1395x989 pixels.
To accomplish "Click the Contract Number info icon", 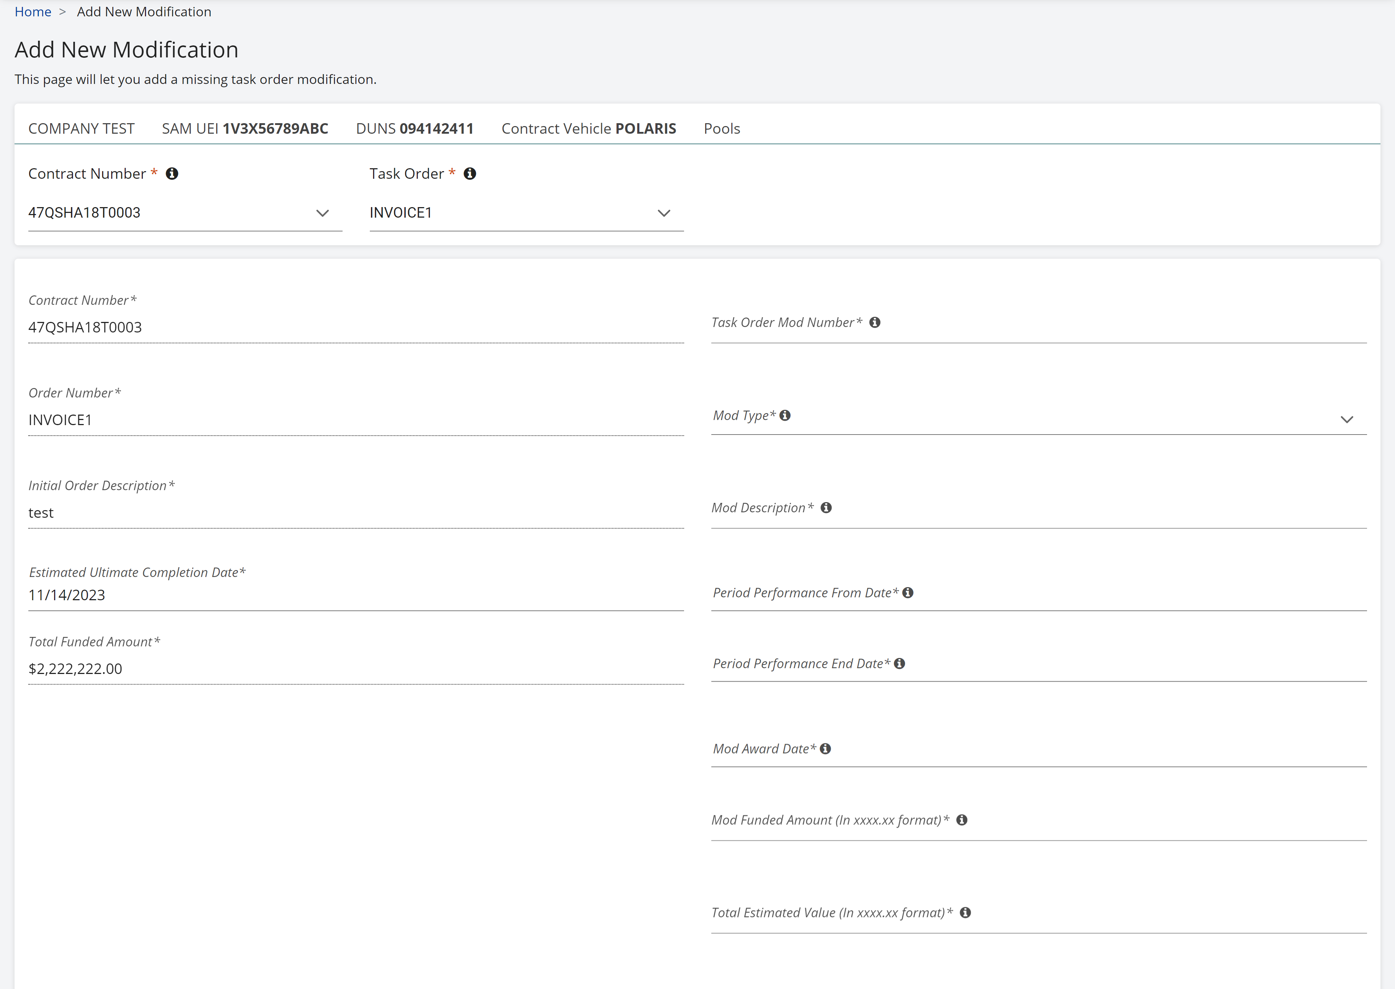I will pyautogui.click(x=173, y=174).
